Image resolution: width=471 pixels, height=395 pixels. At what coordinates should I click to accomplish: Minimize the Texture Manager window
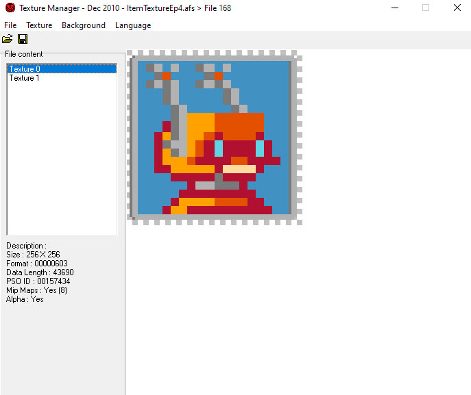(395, 8)
